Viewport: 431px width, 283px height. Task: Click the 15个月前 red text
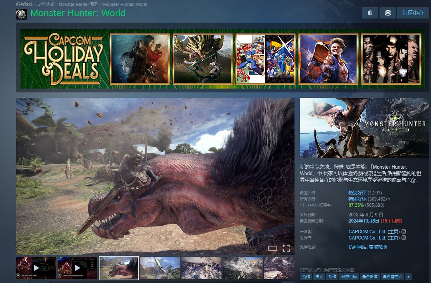[x=391, y=221]
